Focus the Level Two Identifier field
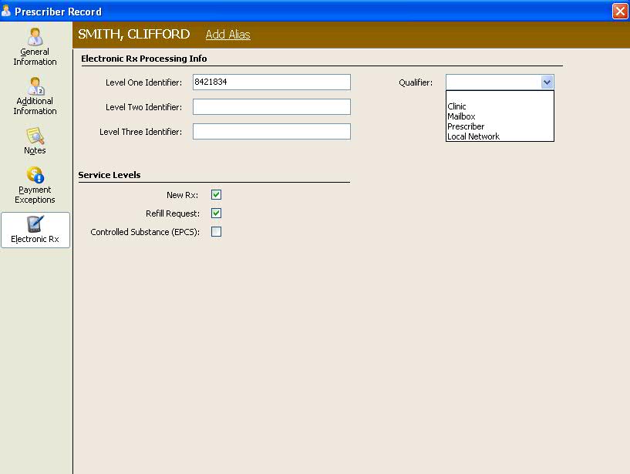The height and width of the screenshot is (474, 630). click(271, 107)
